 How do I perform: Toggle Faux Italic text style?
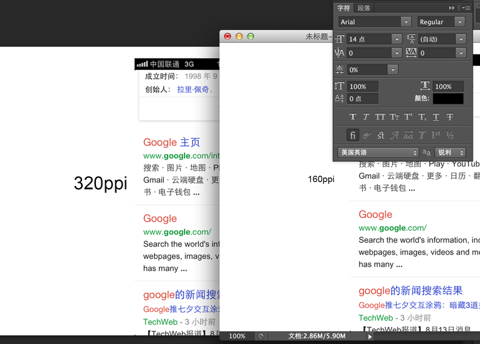[366, 117]
